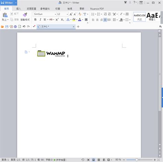This screenshot has width=163, height=162.
Task: Click the bullet list icon
Action: click(x=93, y=14)
